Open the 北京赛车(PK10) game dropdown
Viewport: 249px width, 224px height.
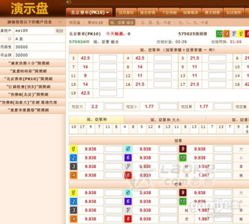coord(89,12)
